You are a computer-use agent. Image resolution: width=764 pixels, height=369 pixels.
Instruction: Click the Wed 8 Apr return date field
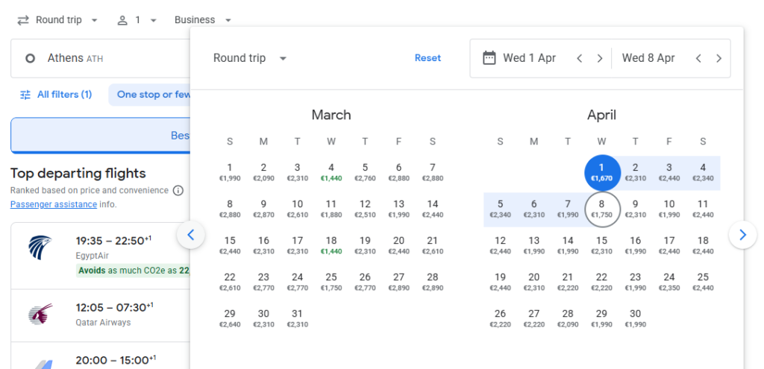pos(648,58)
